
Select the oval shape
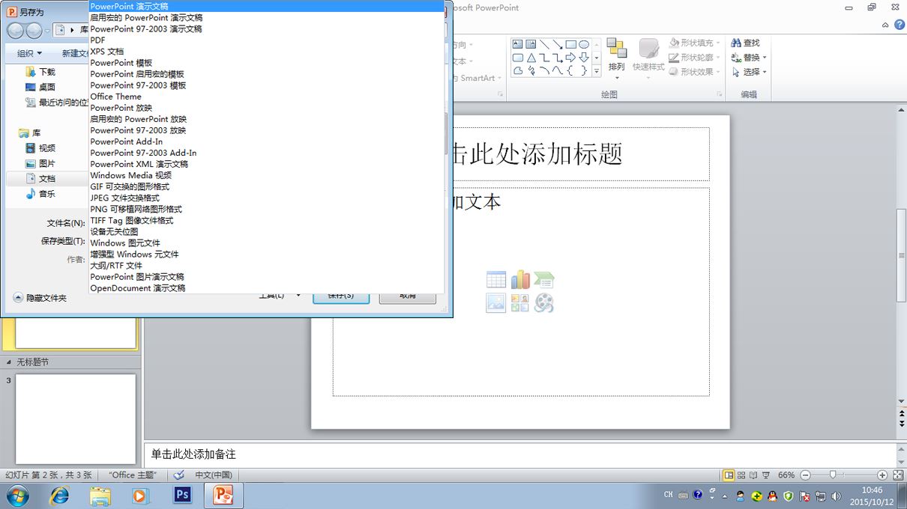pyautogui.click(x=583, y=44)
